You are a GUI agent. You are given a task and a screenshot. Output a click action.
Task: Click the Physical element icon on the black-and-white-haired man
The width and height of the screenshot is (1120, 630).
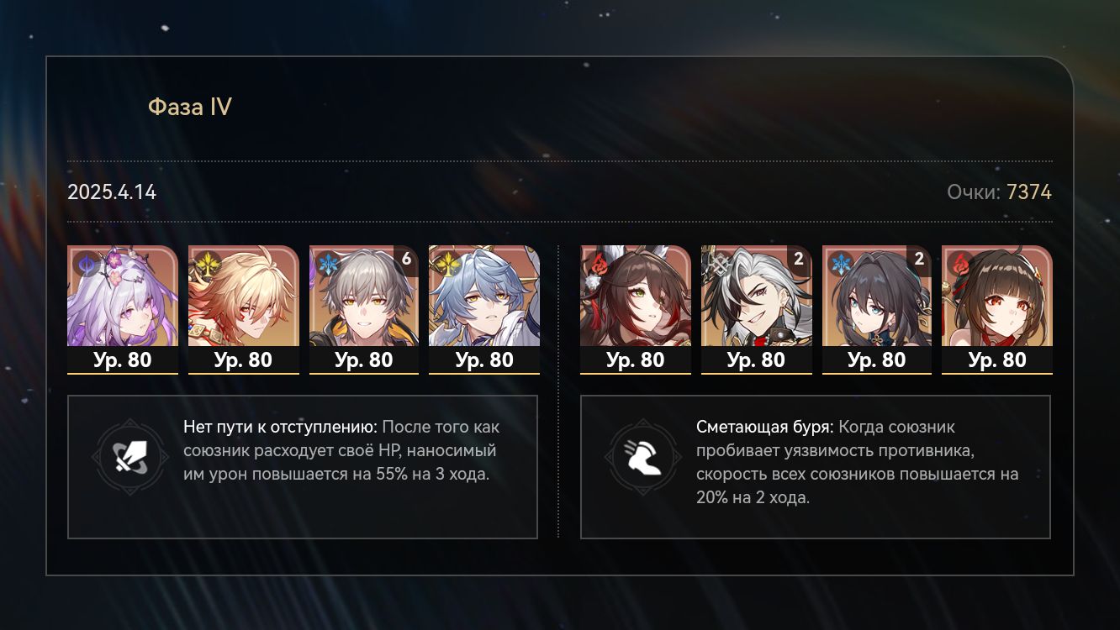(x=720, y=264)
